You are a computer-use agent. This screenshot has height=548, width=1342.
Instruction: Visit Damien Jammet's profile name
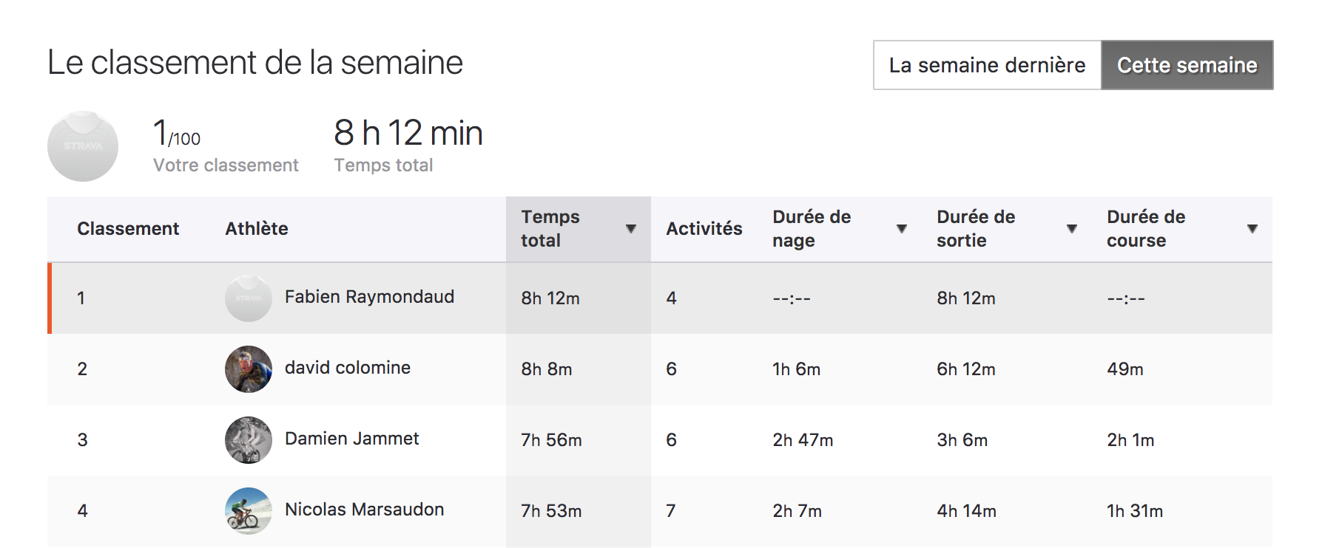coord(352,439)
